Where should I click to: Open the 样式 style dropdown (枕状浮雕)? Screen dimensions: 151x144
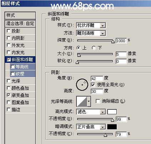coord(91,25)
